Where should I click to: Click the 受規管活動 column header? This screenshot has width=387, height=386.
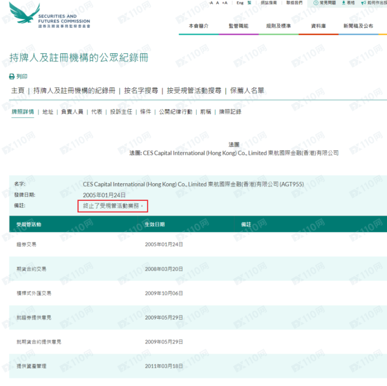(29, 224)
